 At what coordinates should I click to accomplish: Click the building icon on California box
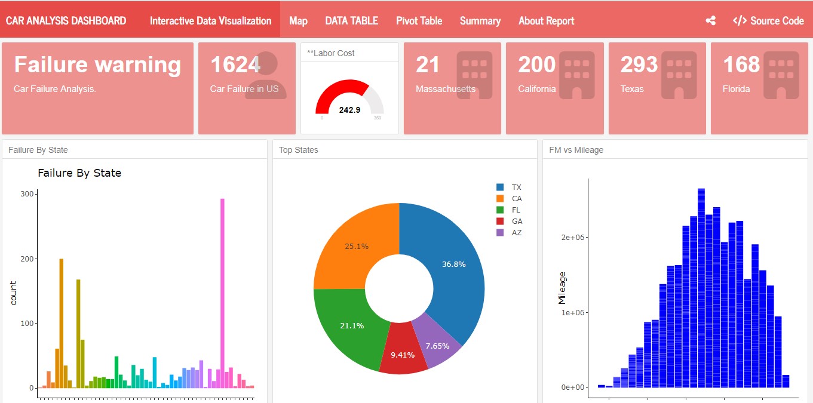click(576, 75)
